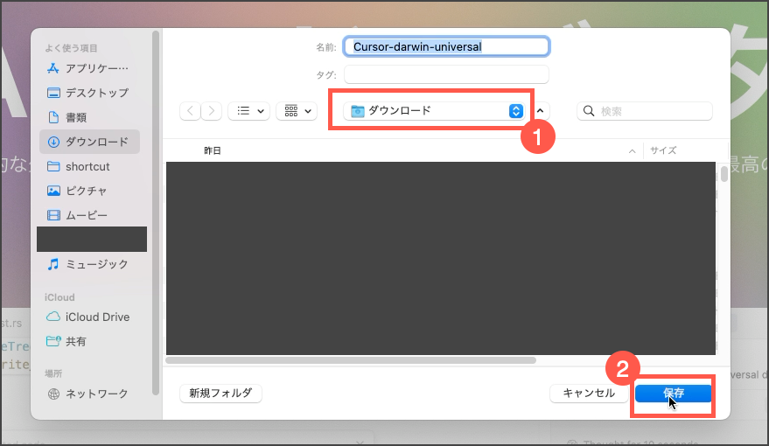The image size is (769, 446).
Task: Select Downloads (ダウンロード) sidebar item
Action: point(89,142)
